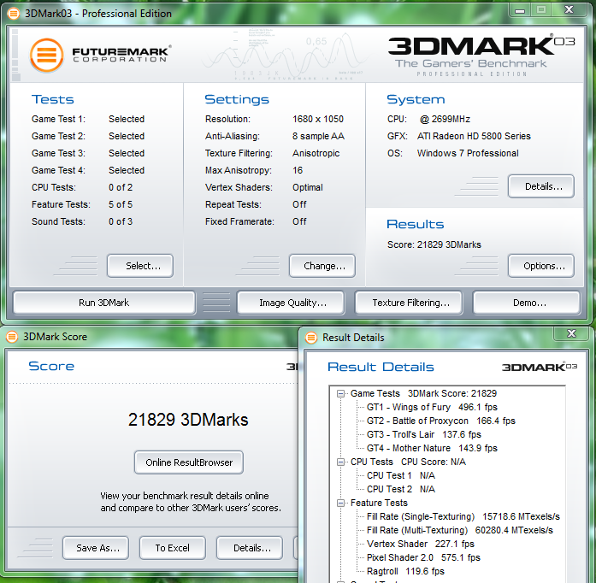Image resolution: width=596 pixels, height=583 pixels.
Task: Open System Details button
Action: coord(541,186)
